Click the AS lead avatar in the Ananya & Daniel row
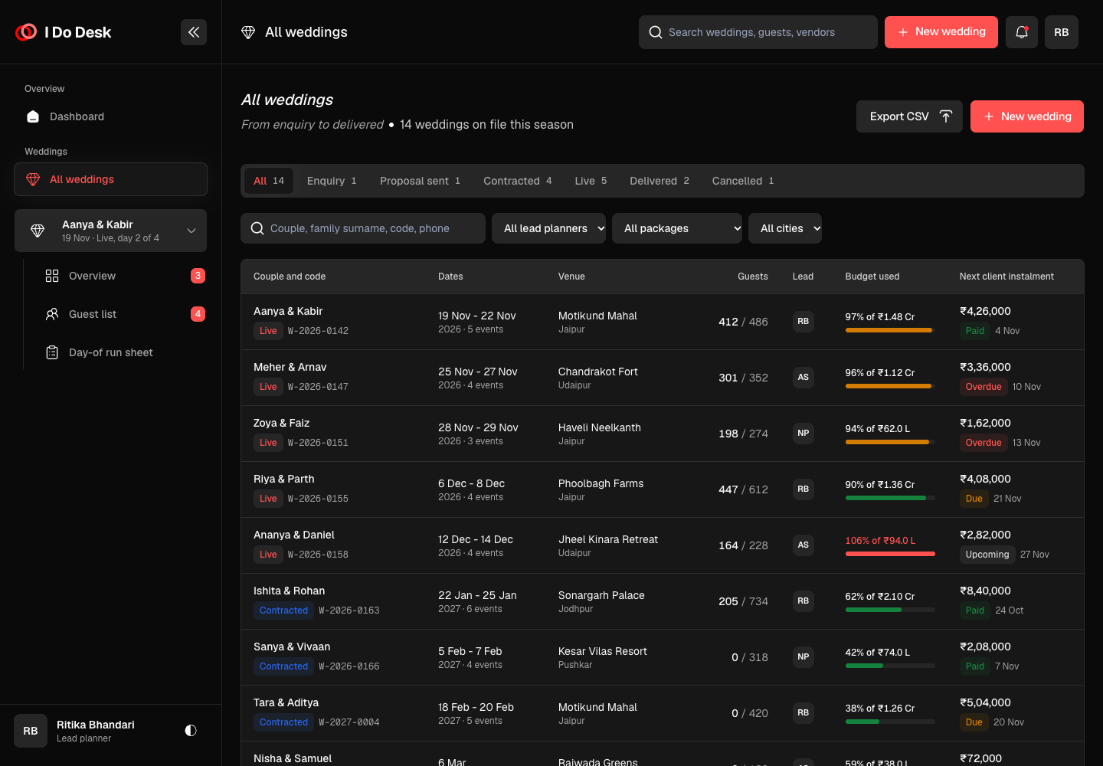Screen dimensions: 1103x766 click(x=804, y=545)
